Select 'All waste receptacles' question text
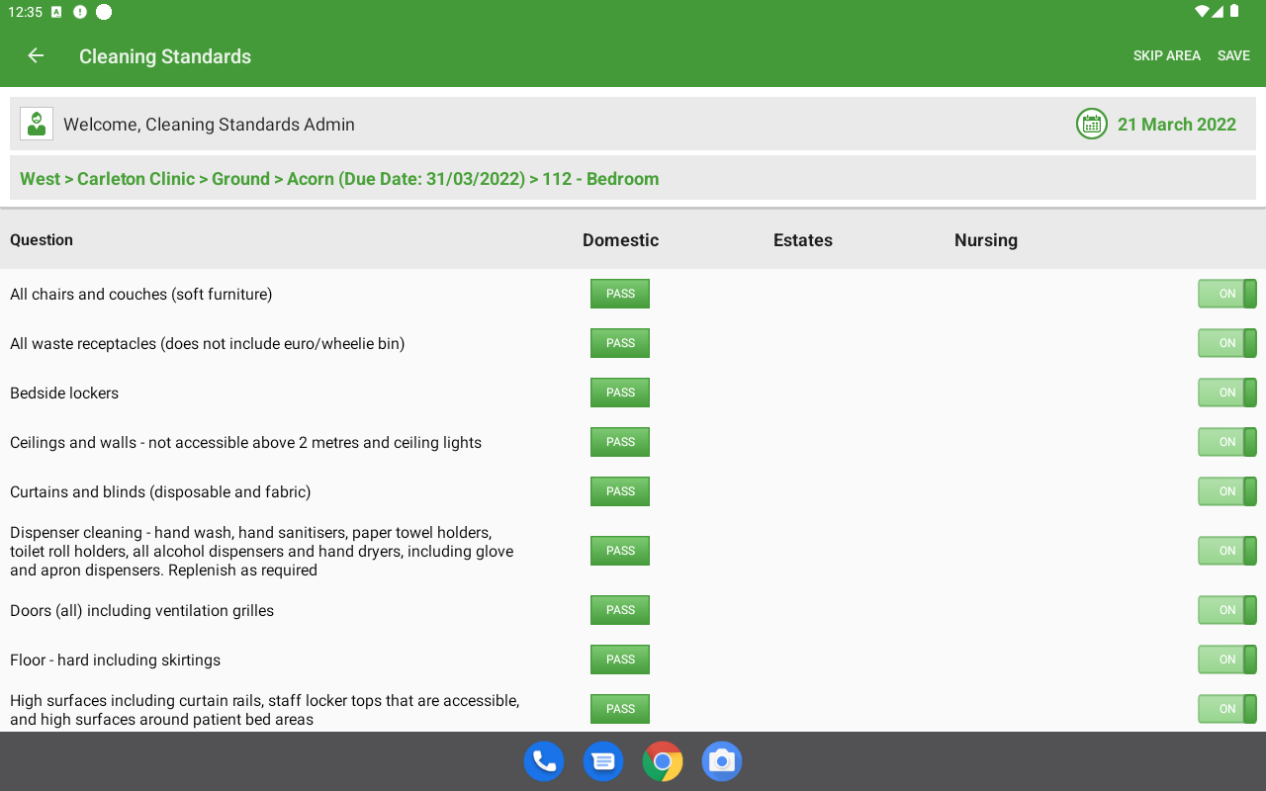 [x=208, y=343]
